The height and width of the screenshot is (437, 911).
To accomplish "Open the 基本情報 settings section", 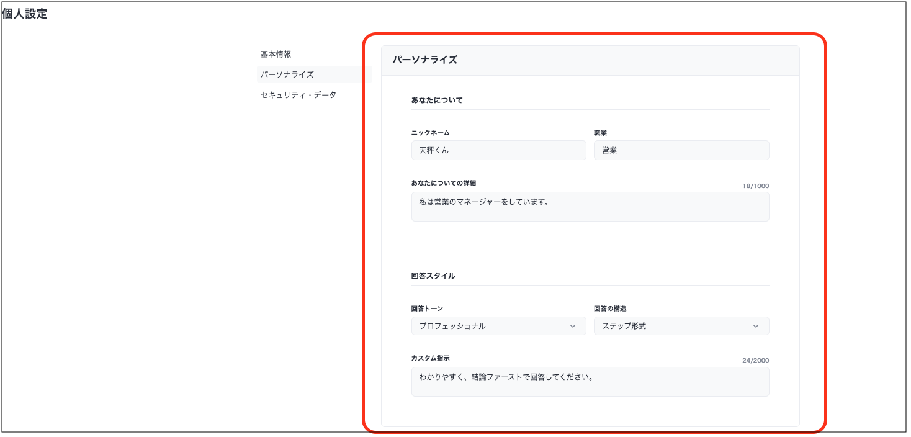I will coord(276,55).
